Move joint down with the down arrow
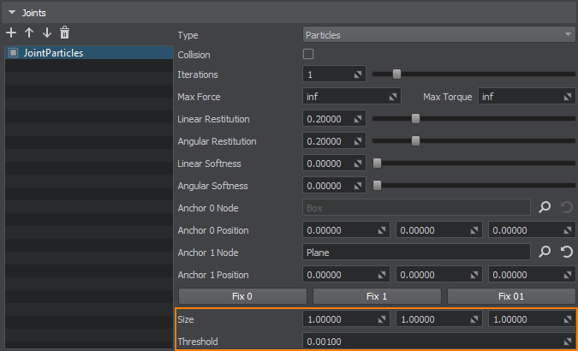Image resolution: width=578 pixels, height=351 pixels. tap(47, 33)
